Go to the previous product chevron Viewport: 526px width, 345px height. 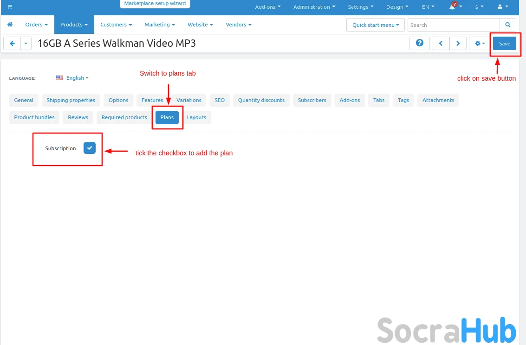click(x=441, y=43)
